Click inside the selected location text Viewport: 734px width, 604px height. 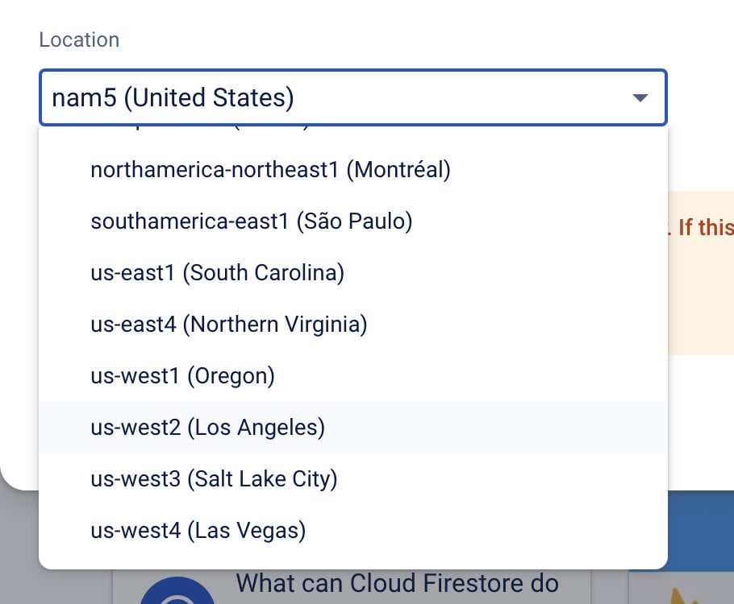[173, 97]
